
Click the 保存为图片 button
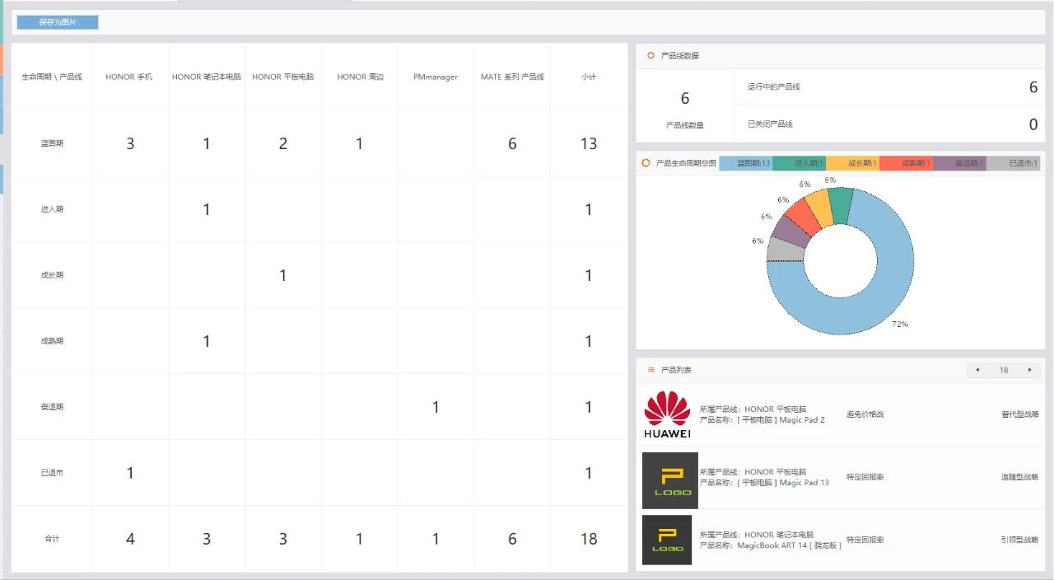[x=58, y=22]
